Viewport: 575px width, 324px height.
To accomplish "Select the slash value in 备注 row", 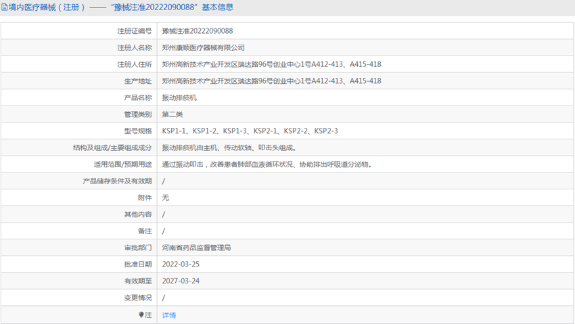I will [164, 231].
